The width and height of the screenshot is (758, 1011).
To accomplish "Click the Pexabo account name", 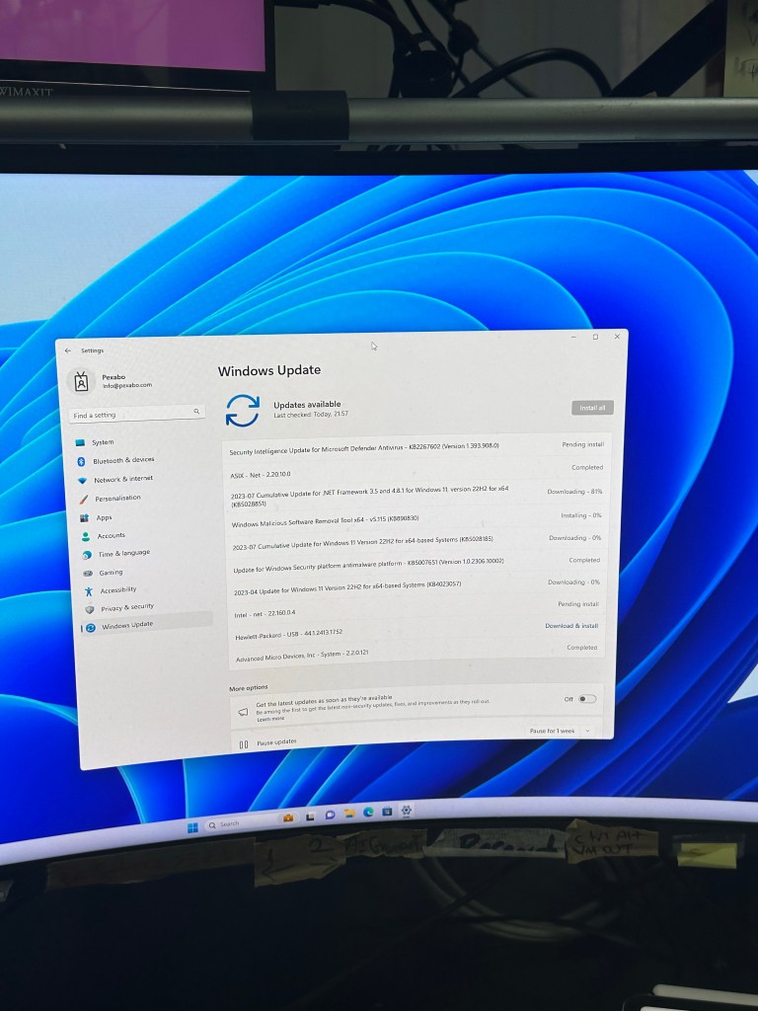I will coord(114,377).
